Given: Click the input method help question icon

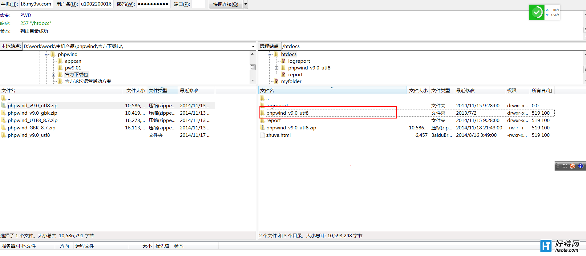Looking at the screenshot, I should [580, 166].
